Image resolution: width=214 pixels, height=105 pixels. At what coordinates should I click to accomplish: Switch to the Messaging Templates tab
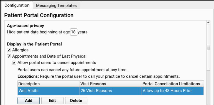56,6
